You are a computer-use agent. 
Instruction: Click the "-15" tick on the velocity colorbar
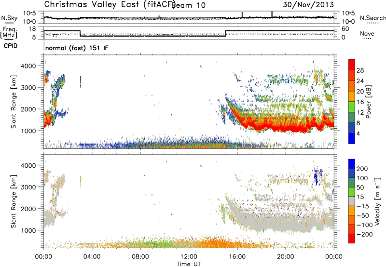click(363, 206)
